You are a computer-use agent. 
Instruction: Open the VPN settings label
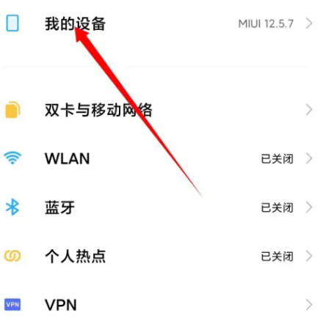(x=61, y=305)
